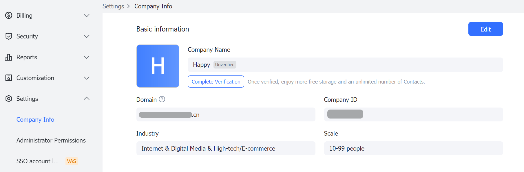
Task: Expand the Reports section
Action: coord(86,57)
